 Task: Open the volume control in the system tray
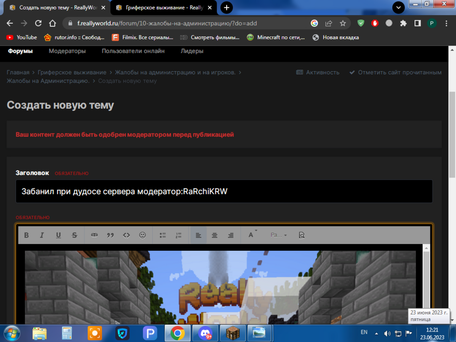pyautogui.click(x=387, y=334)
